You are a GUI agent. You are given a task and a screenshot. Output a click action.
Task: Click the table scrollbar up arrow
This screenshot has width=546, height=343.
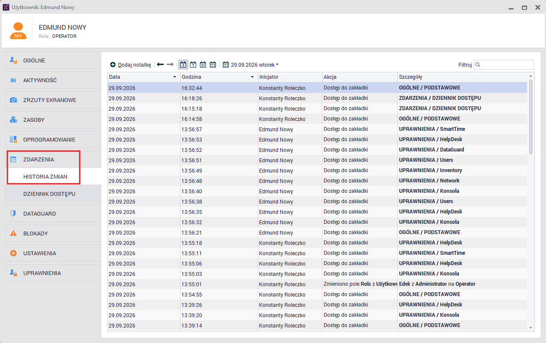(530, 76)
